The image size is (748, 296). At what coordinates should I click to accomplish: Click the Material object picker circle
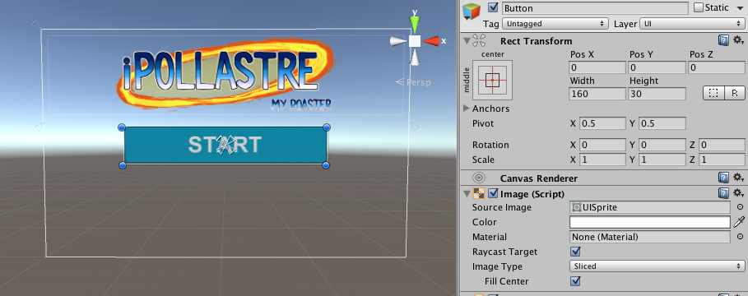pyautogui.click(x=740, y=237)
